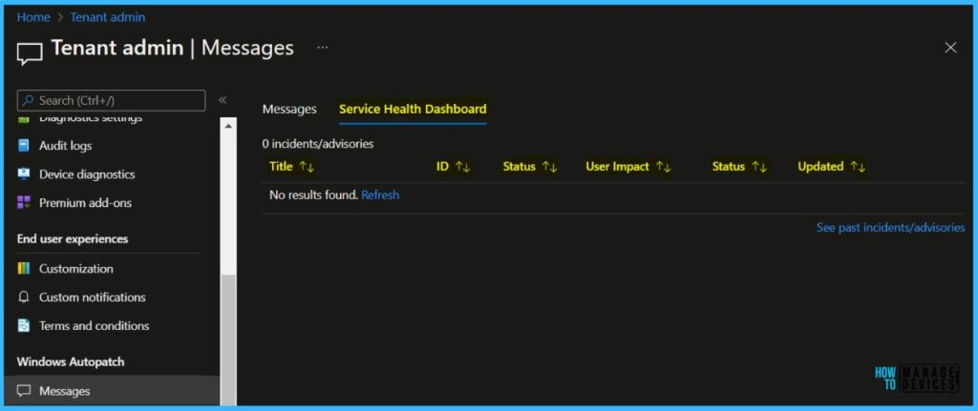Click the Search (Ctrl+/) field
Image resolution: width=978 pixels, height=411 pixels.
[x=111, y=100]
